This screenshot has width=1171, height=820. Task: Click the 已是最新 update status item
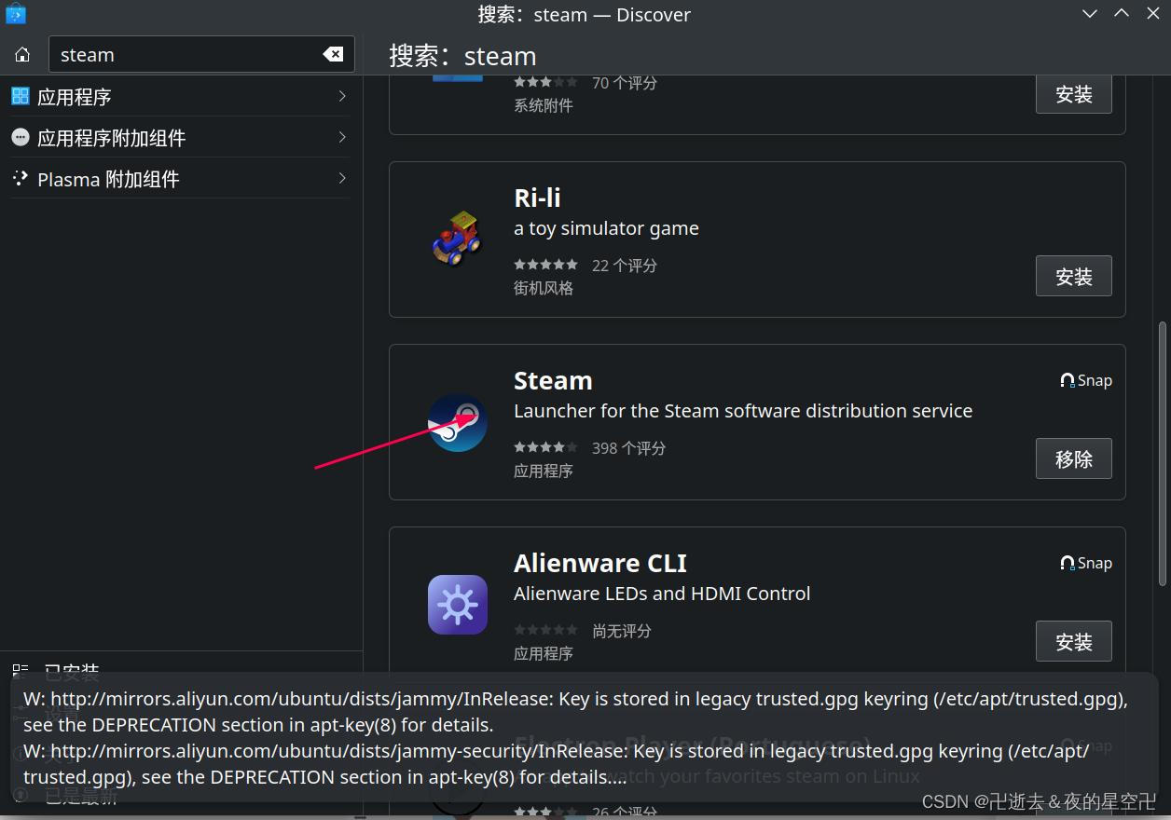(x=65, y=797)
